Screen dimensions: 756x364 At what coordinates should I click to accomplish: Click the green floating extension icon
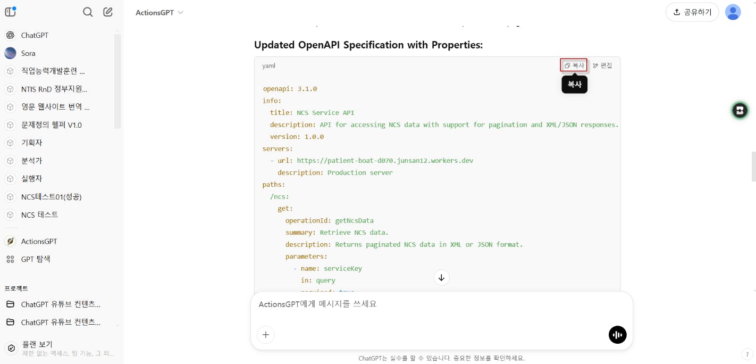pyautogui.click(x=740, y=111)
